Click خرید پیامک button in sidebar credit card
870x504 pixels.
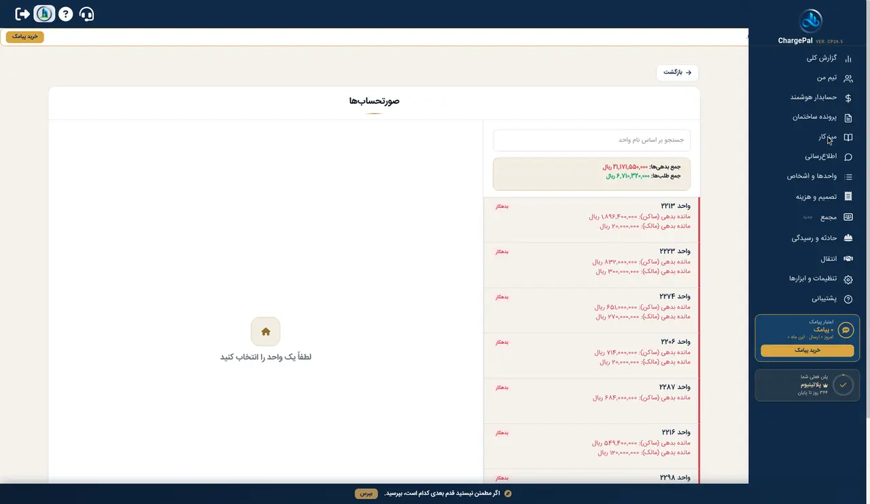pyautogui.click(x=807, y=350)
